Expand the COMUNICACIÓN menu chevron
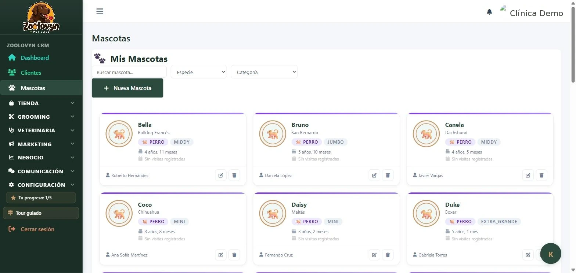Screen dimensions: 576x273 [x=72, y=171]
